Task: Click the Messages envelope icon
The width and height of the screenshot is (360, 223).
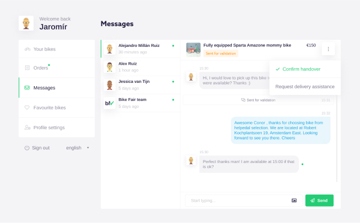Action: tap(27, 88)
